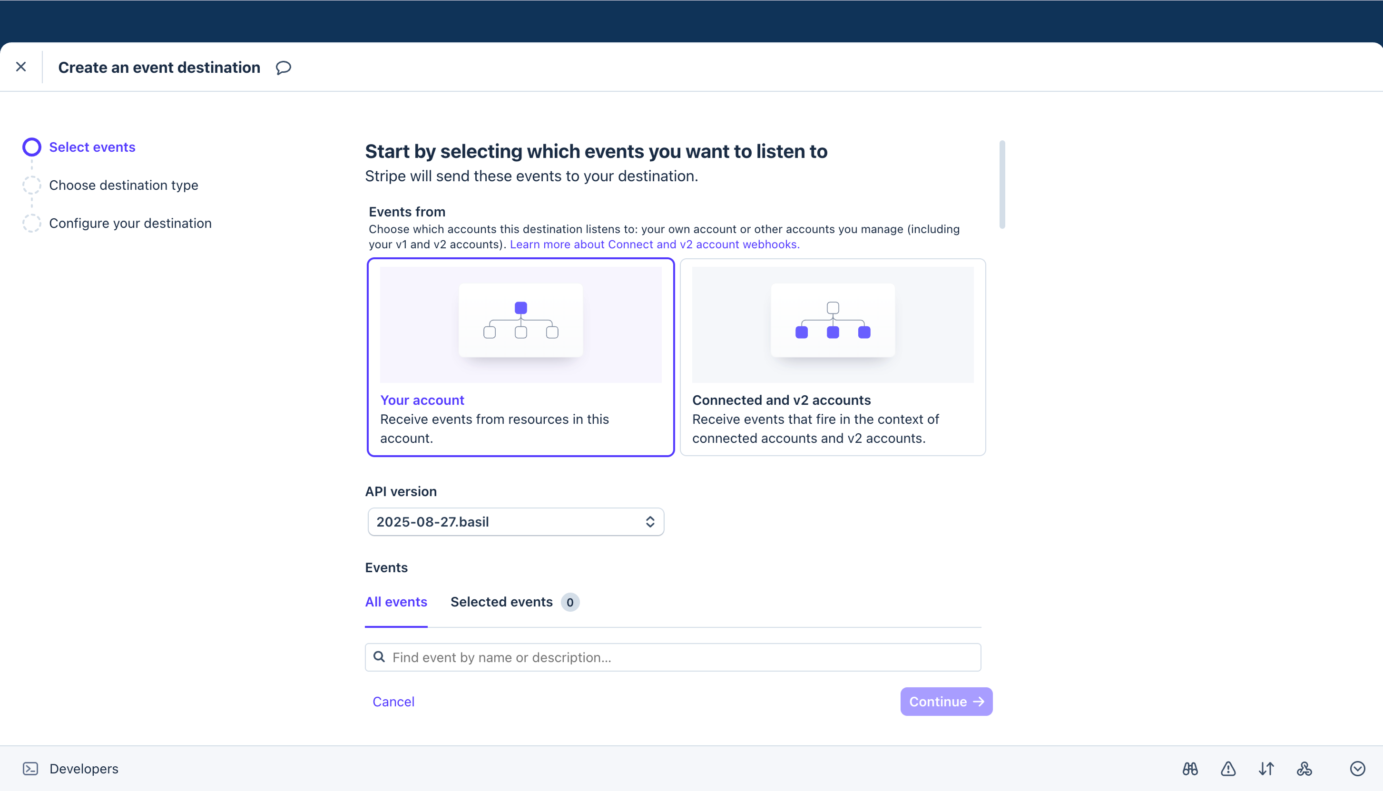This screenshot has width=1383, height=791.
Task: Click the Find event search field
Action: point(673,657)
